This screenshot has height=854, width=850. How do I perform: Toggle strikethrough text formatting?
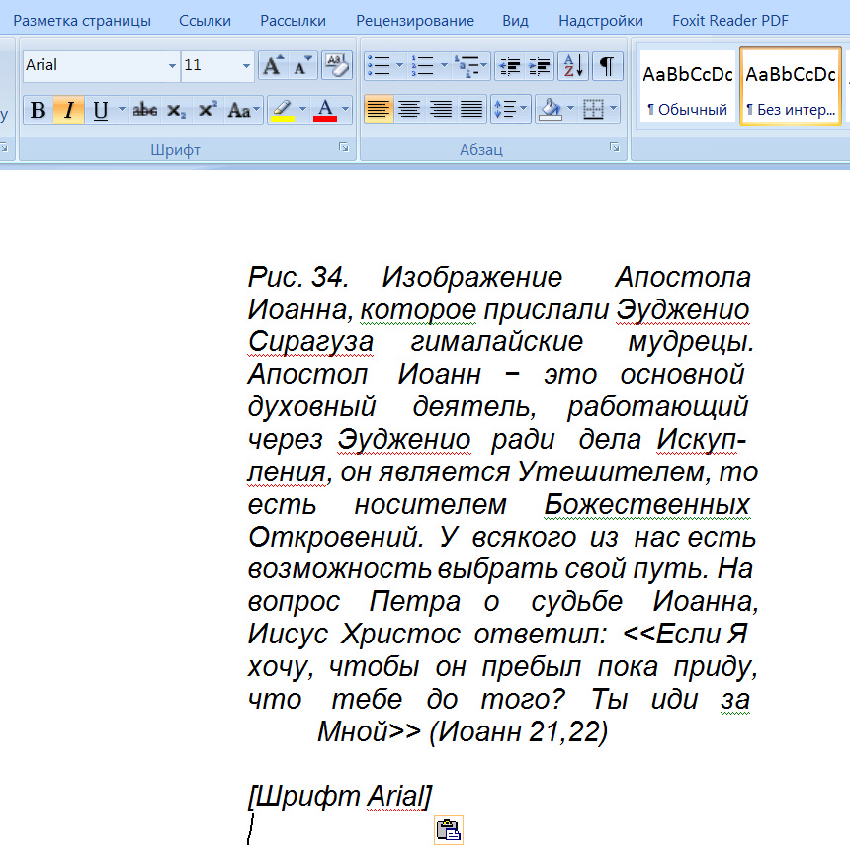coord(145,110)
